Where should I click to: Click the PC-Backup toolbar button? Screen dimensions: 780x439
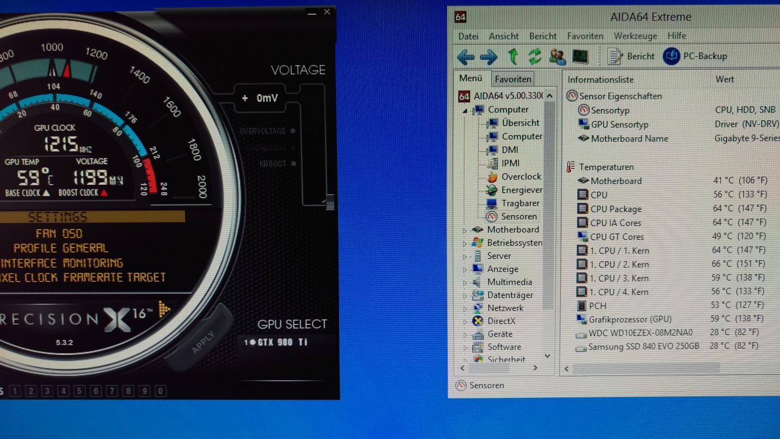pos(695,56)
